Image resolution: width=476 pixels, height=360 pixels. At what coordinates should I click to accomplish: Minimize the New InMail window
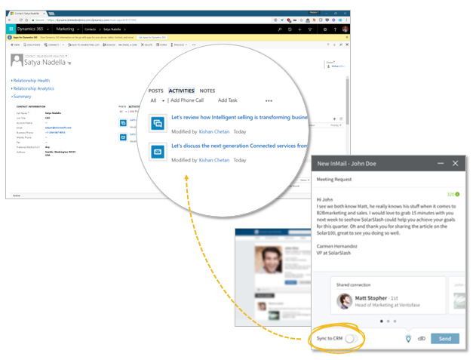tap(441, 164)
